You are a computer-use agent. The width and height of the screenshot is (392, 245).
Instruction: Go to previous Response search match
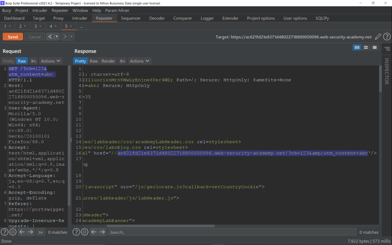coord(94,232)
